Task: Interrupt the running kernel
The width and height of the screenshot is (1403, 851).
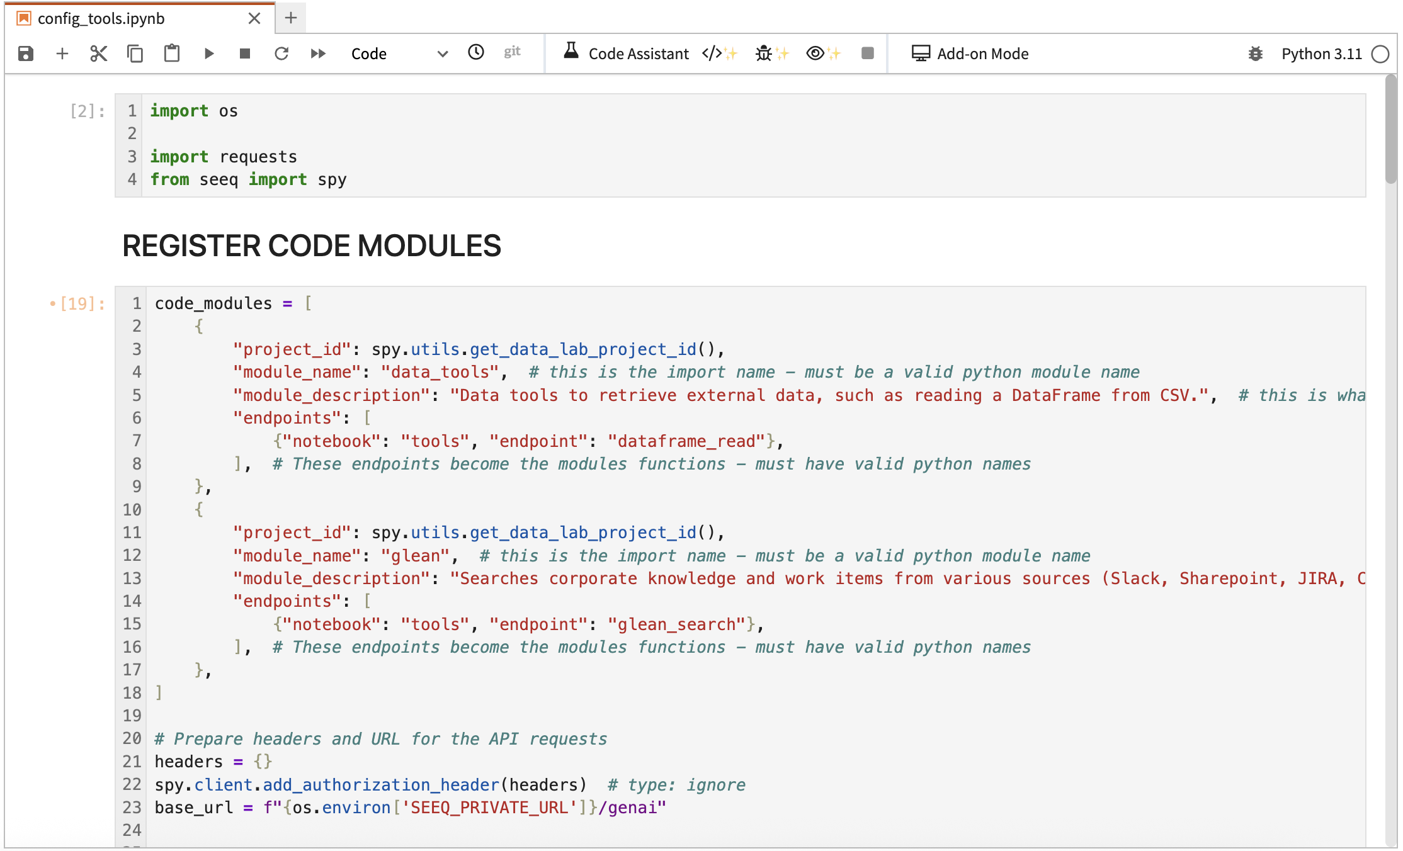Action: tap(245, 54)
